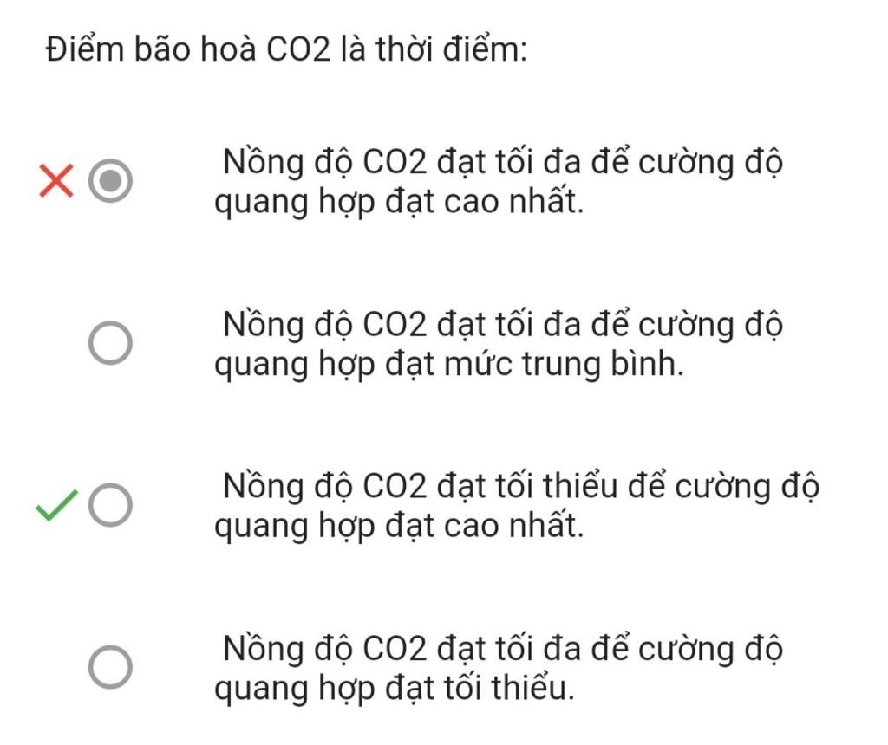Click the first 'quang hợp đạt cao nhất.' line under the selected radio
Screen dimensions: 888x745
click(399, 203)
